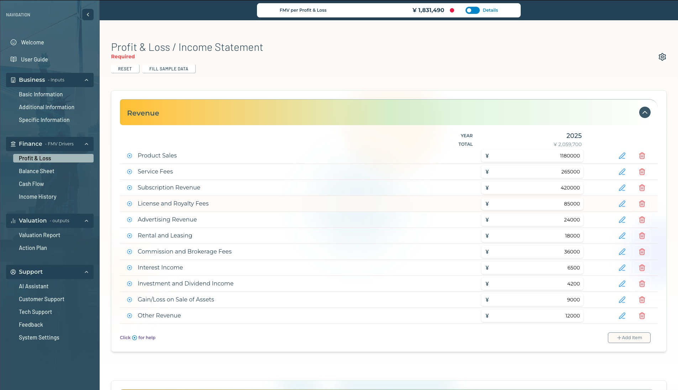Open Balance Sheet page

coord(37,171)
